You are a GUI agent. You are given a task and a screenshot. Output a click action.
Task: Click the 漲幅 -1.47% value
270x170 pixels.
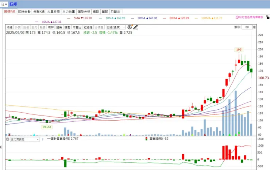click(x=108, y=33)
